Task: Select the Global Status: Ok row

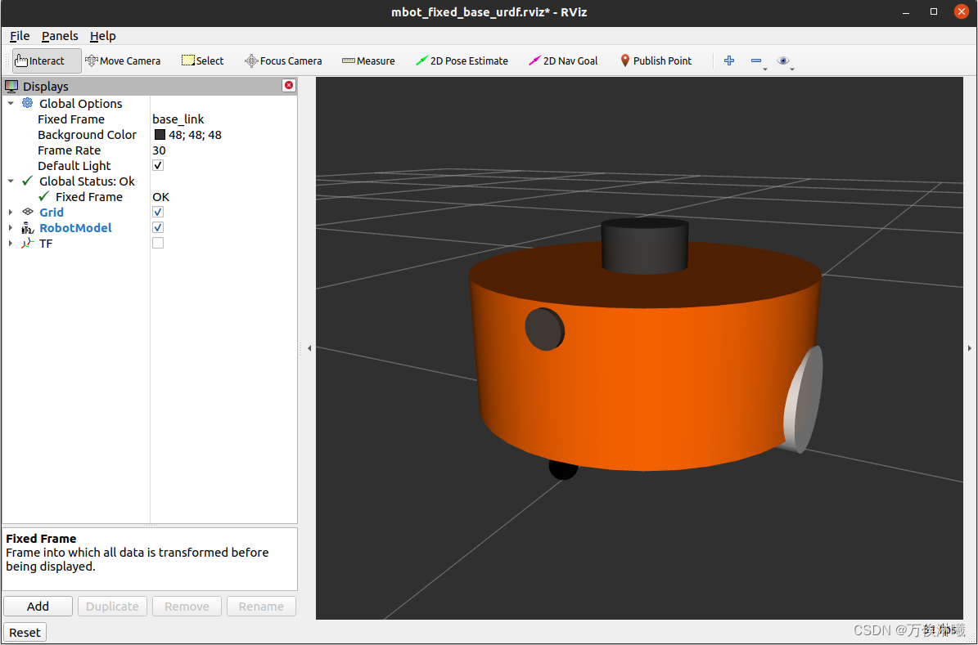Action: 150,181
